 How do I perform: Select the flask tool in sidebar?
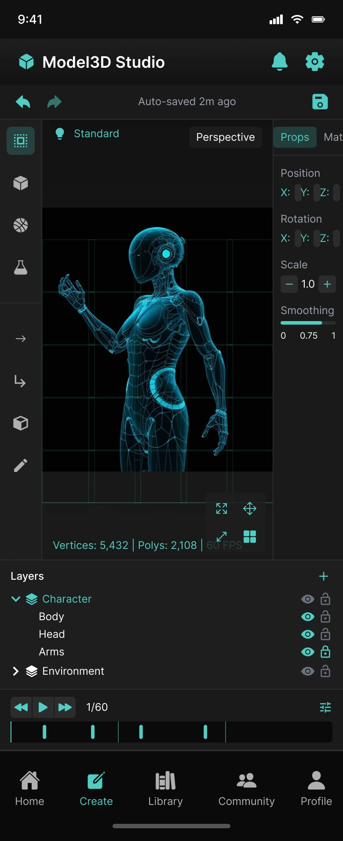click(21, 267)
